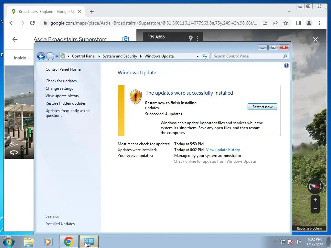Click the yellow warning shield icon

[x=135, y=97]
